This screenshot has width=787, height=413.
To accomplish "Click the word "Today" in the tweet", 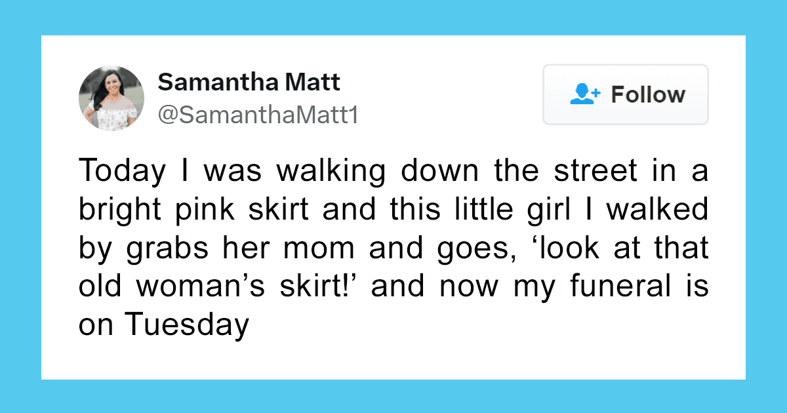I will coord(121,171).
